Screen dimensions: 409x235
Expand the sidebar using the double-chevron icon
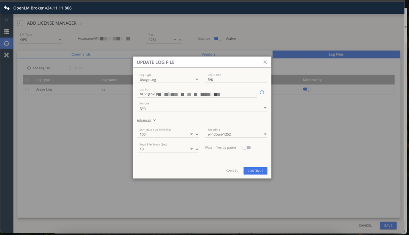(x=6, y=20)
